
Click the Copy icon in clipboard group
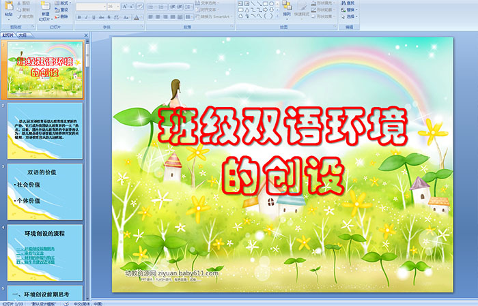(x=19, y=10)
